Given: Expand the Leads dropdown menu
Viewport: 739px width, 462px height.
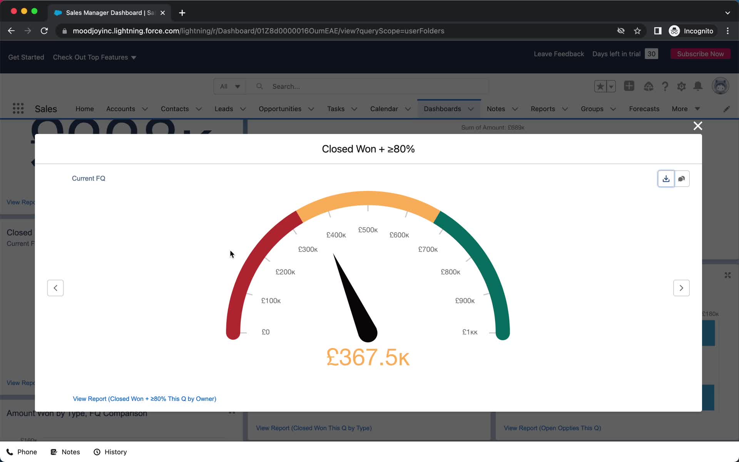Looking at the screenshot, I should pyautogui.click(x=242, y=109).
